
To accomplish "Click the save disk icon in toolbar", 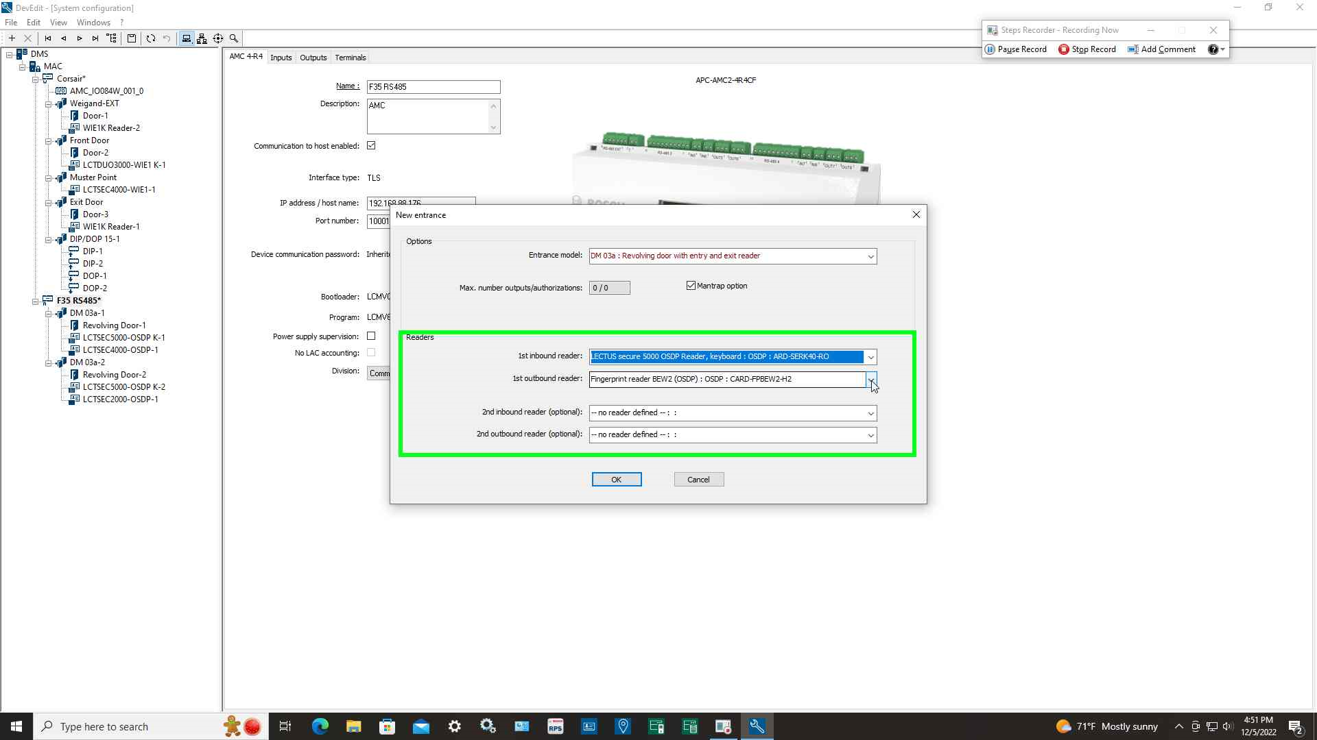I will click(x=132, y=38).
